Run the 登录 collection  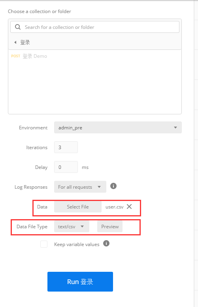80,282
